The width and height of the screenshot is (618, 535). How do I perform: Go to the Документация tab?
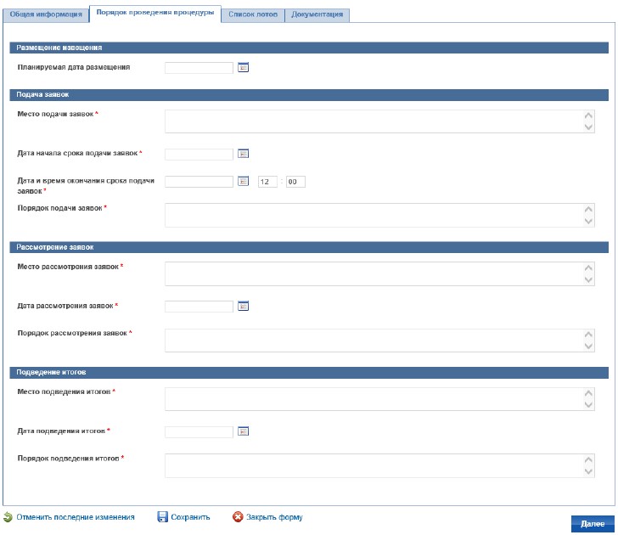[x=317, y=15]
